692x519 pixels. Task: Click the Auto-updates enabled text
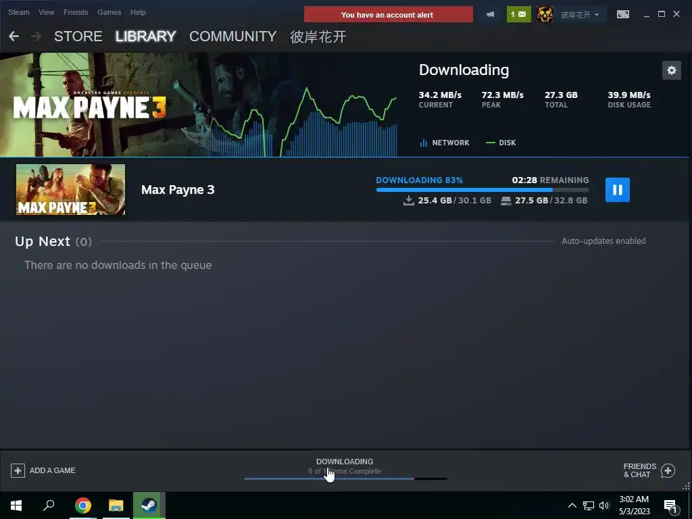tap(603, 241)
